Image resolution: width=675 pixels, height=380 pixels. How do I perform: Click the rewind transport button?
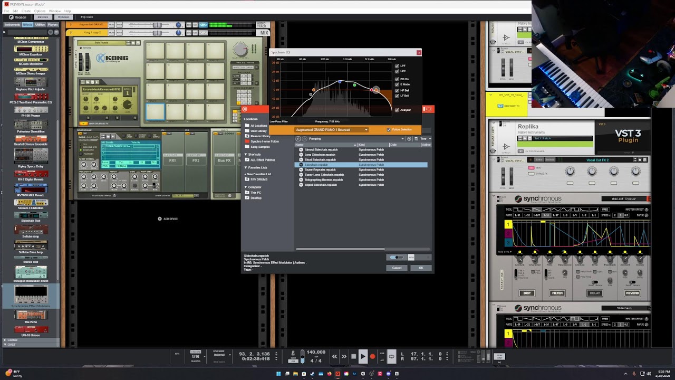[334, 356]
